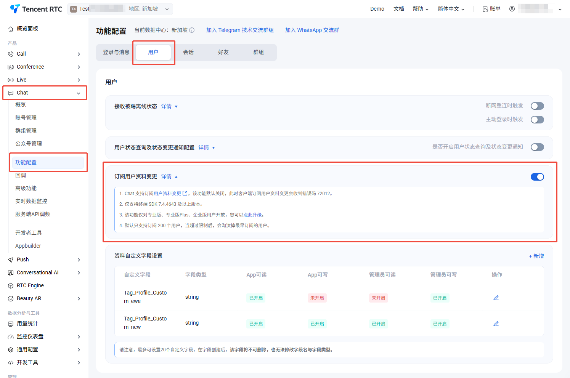The height and width of the screenshot is (378, 570).
Task: Click the 点此升级 upgrade link
Action: tap(253, 215)
